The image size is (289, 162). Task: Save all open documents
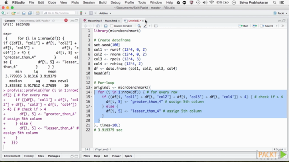coord(30,13)
